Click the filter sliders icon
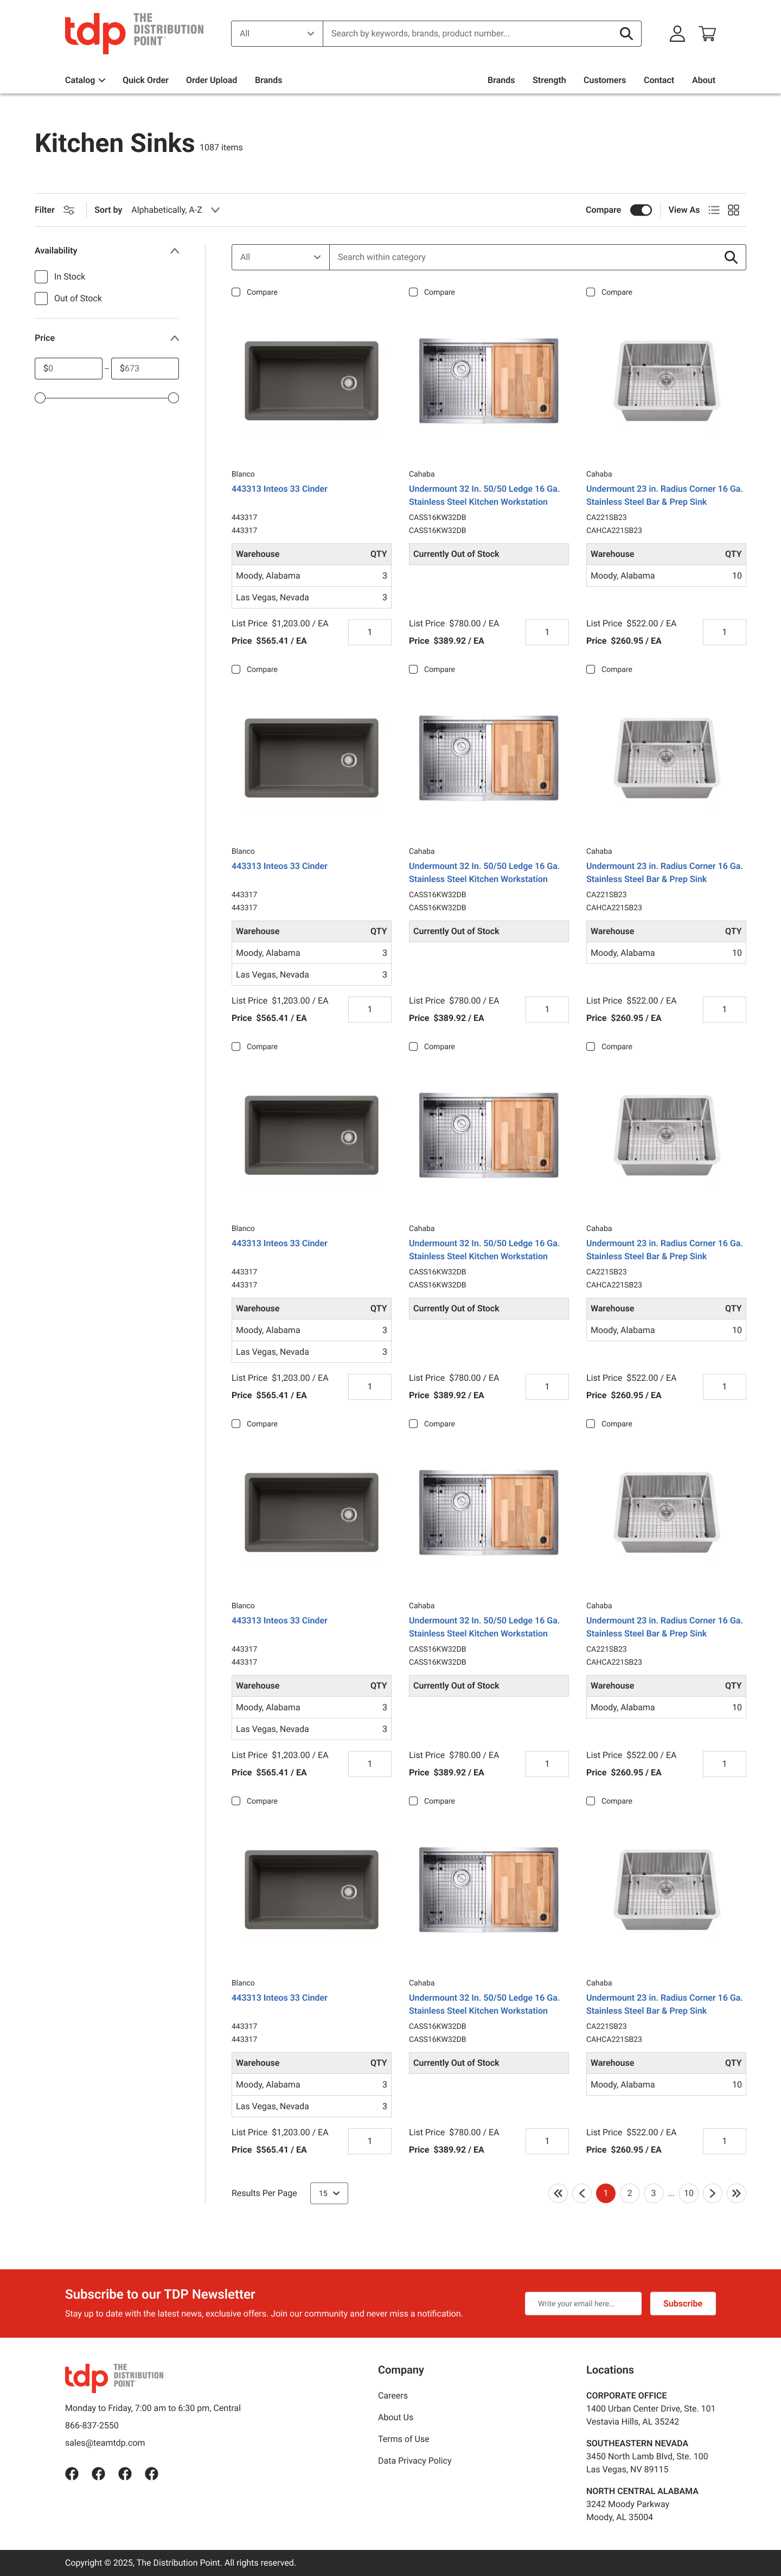 point(69,210)
